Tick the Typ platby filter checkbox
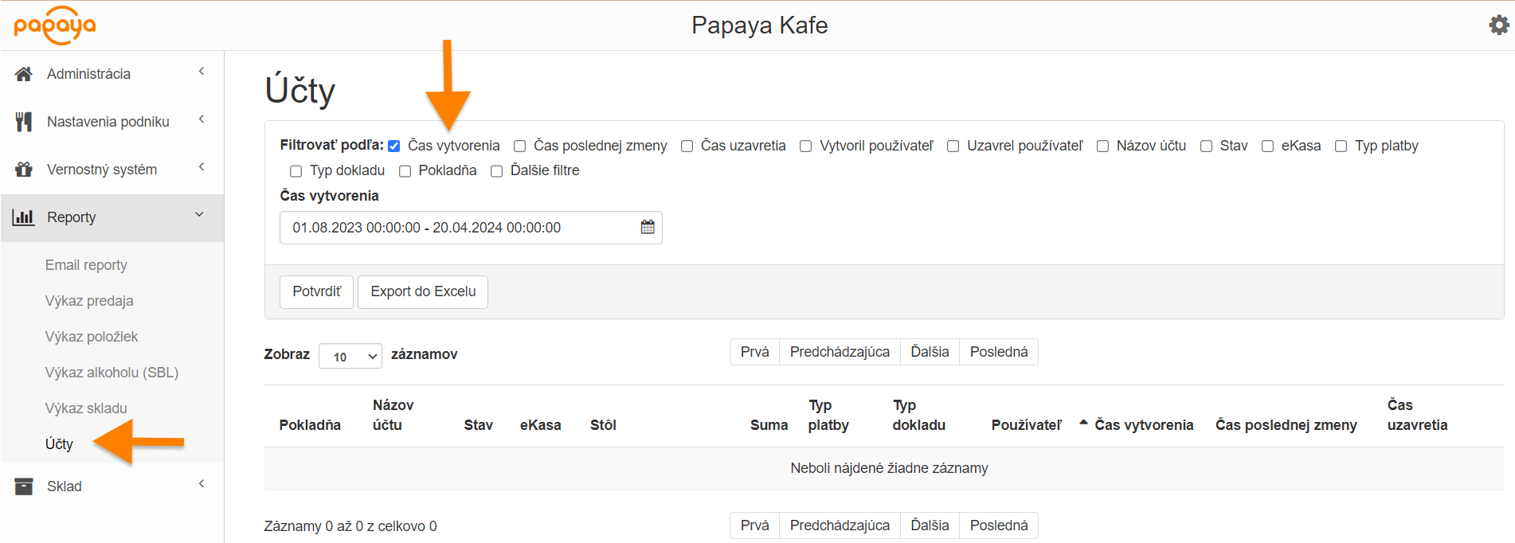 (x=1341, y=146)
